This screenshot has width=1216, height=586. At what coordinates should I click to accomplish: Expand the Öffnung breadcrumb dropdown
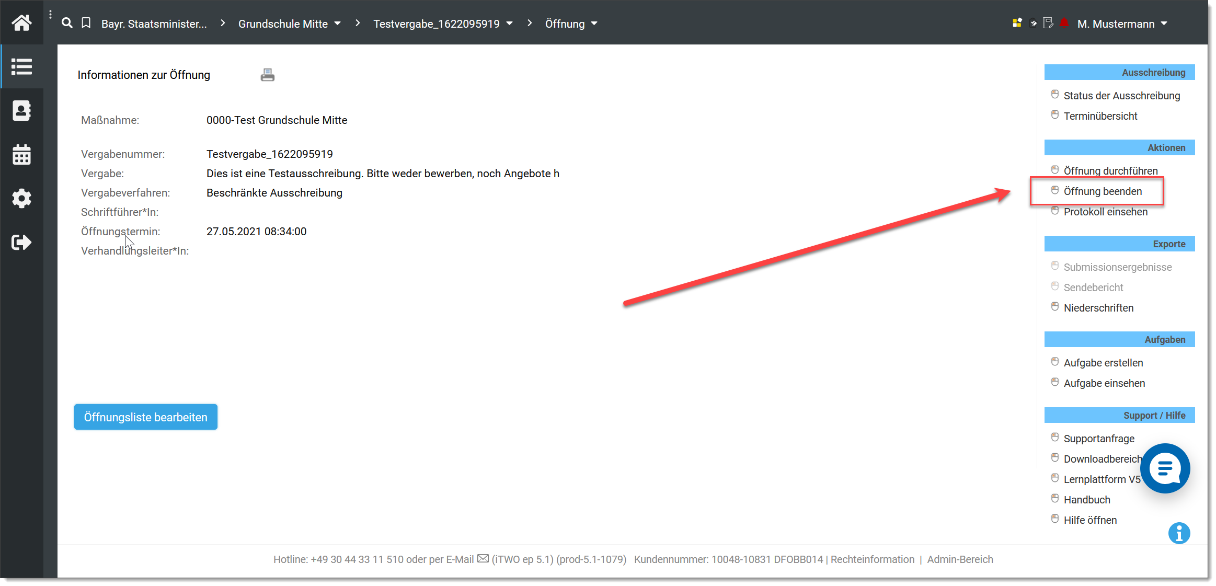[x=594, y=24]
